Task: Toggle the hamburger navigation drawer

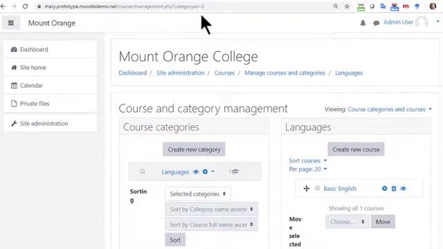Action: pyautogui.click(x=11, y=23)
